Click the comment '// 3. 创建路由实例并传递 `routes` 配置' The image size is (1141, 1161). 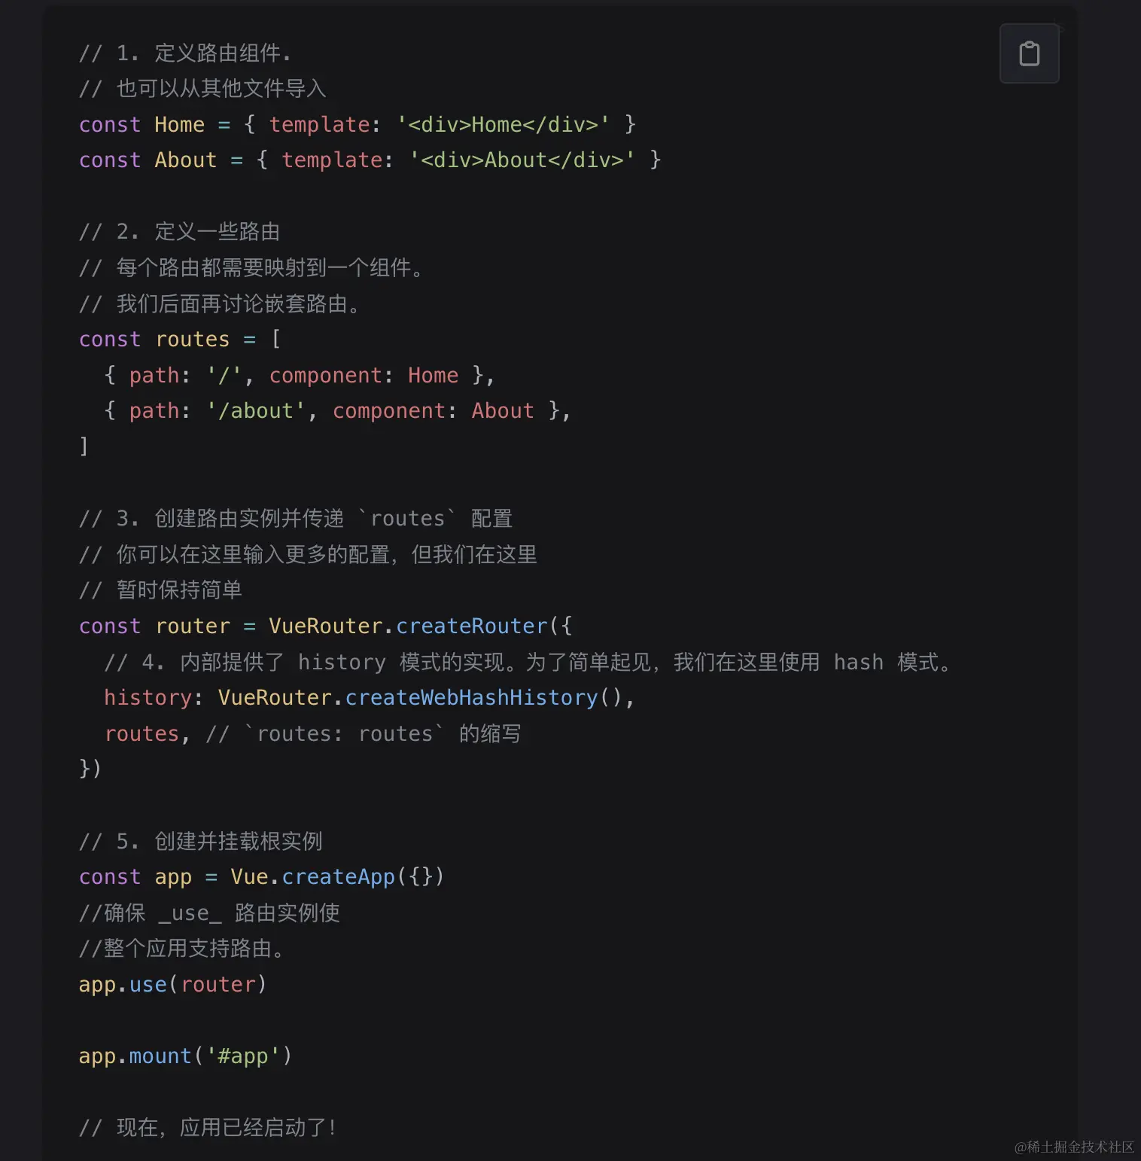click(296, 519)
